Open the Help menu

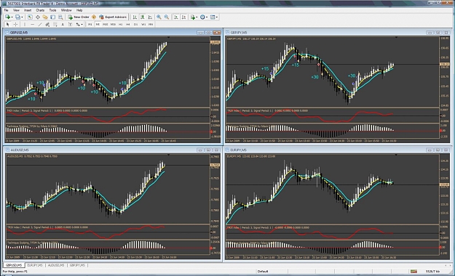(79, 10)
